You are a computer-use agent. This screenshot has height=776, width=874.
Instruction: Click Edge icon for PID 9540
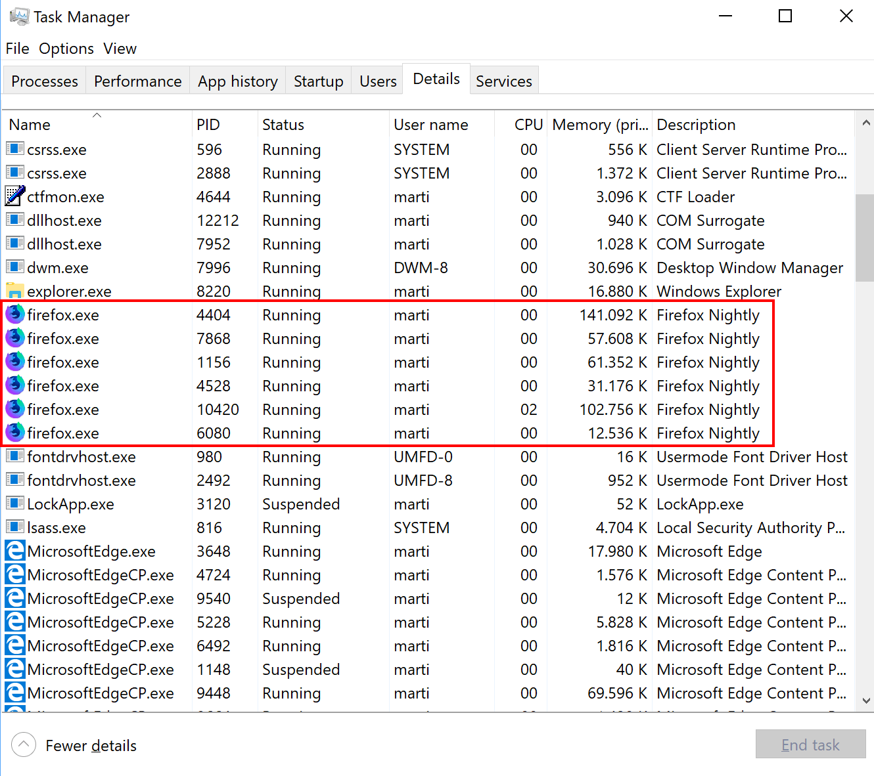pos(14,598)
